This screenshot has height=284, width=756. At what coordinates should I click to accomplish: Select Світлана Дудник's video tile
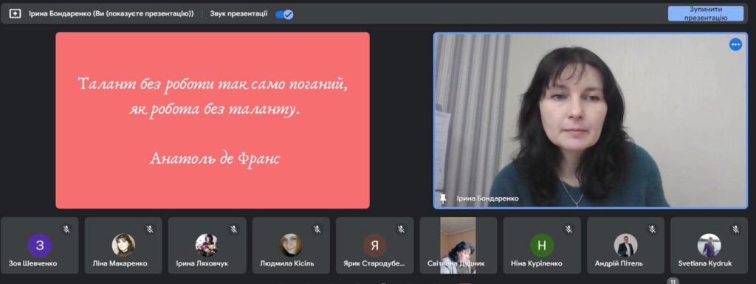click(x=458, y=246)
